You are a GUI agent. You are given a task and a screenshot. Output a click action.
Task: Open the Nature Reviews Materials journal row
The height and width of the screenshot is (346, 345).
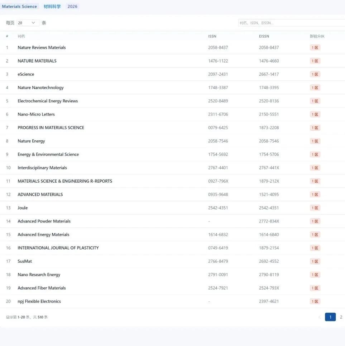pos(173,47)
